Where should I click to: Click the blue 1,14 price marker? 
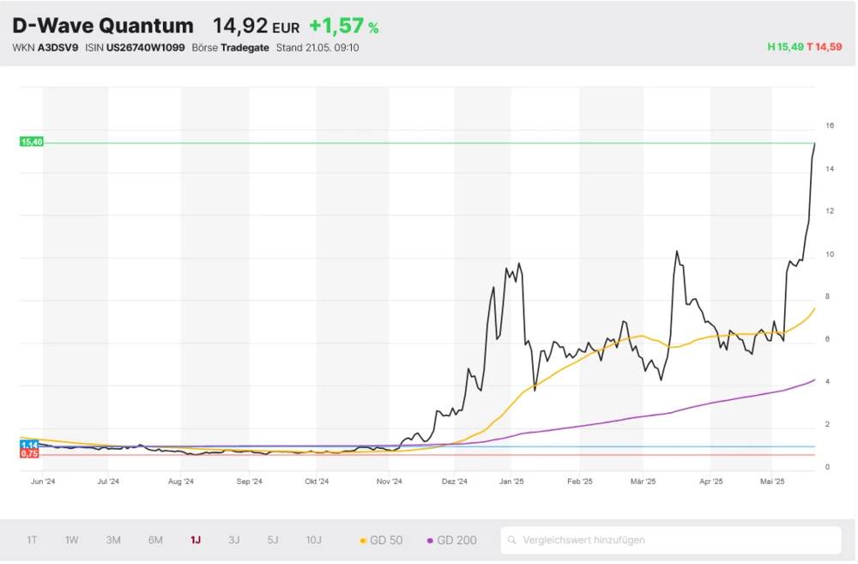(29, 445)
